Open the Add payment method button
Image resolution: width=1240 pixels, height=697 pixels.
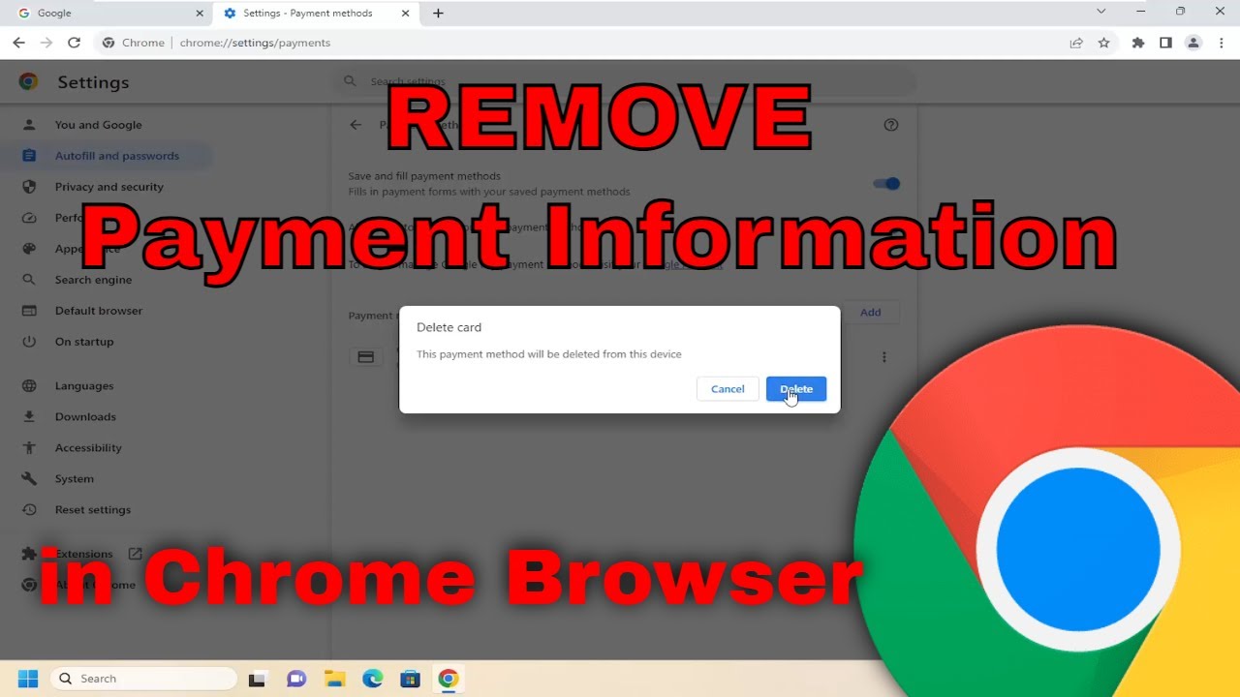870,312
